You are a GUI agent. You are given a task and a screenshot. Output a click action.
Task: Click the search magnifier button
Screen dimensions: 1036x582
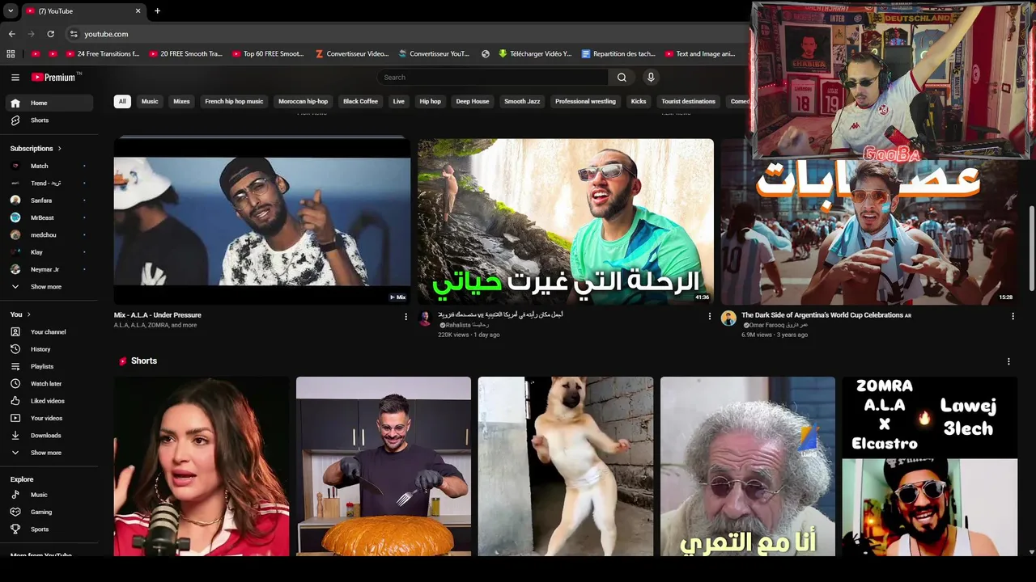622,77
